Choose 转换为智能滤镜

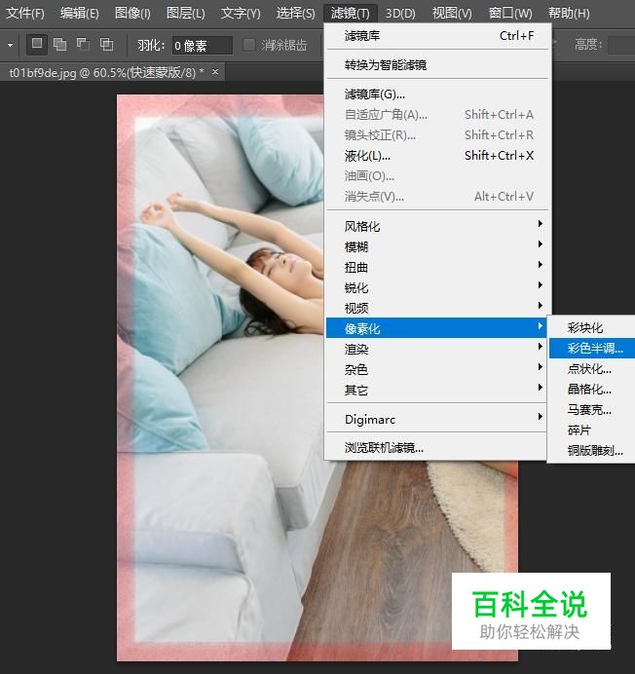coord(437,64)
